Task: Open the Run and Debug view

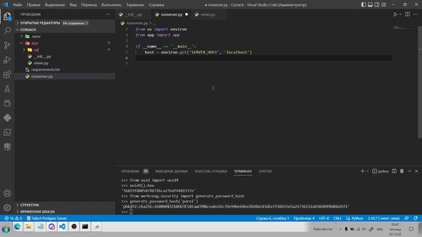Action: click(x=7, y=60)
